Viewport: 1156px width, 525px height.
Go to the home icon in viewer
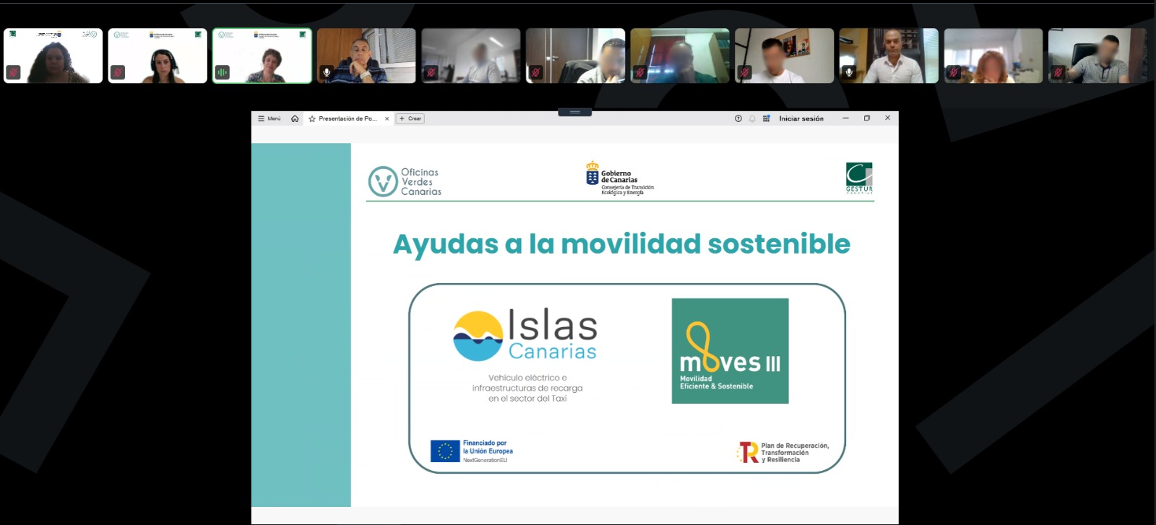tap(295, 118)
